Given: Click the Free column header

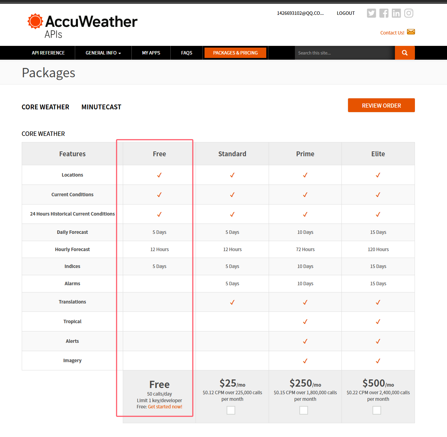Looking at the screenshot, I should pyautogui.click(x=159, y=154).
